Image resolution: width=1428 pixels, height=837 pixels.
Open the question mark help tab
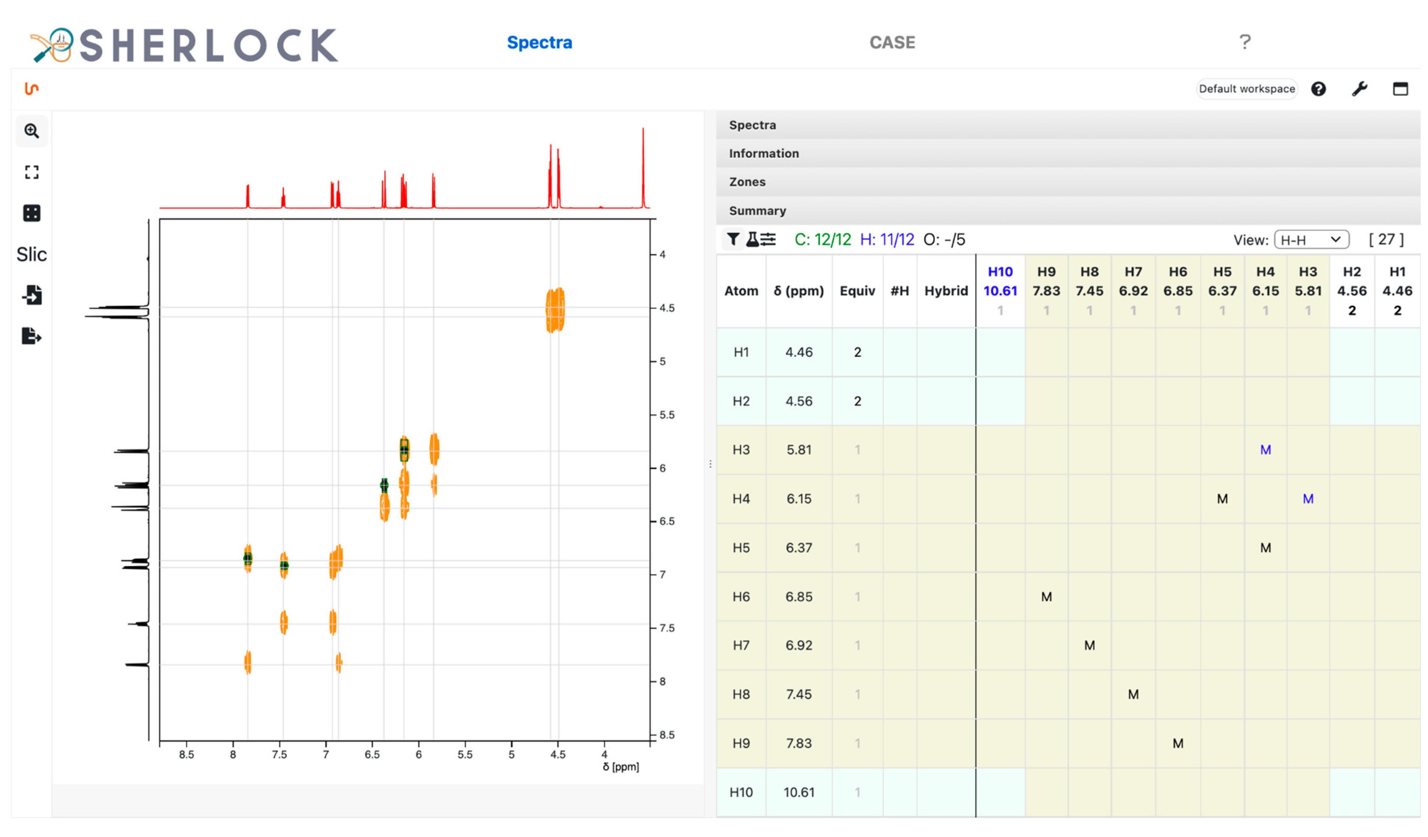point(1244,42)
